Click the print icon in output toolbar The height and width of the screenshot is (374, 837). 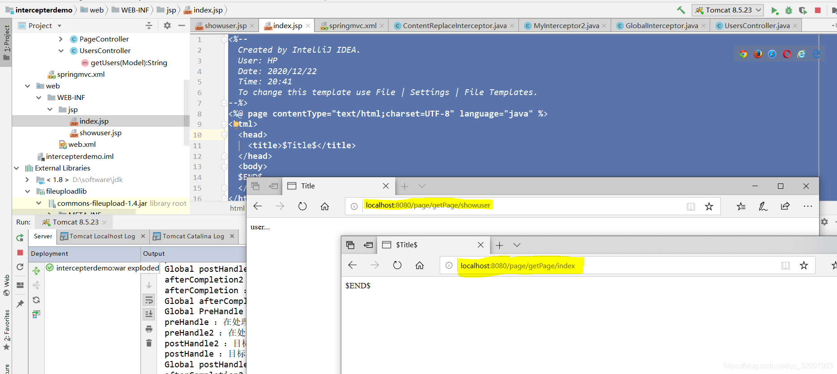(149, 329)
